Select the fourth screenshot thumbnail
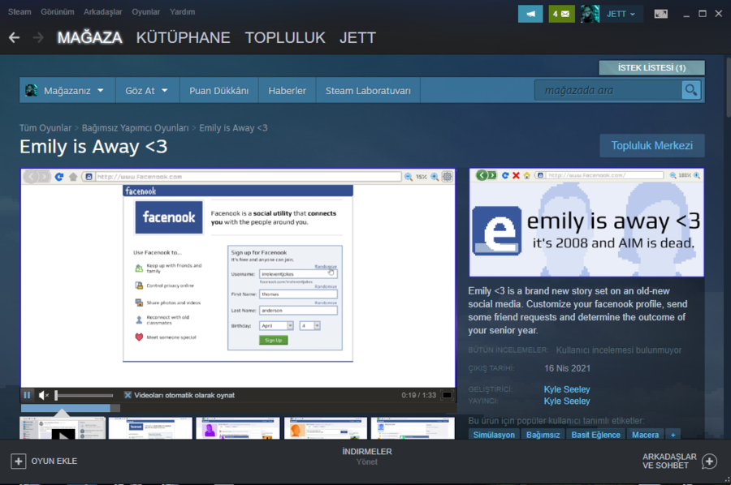731x485 pixels. (326, 428)
